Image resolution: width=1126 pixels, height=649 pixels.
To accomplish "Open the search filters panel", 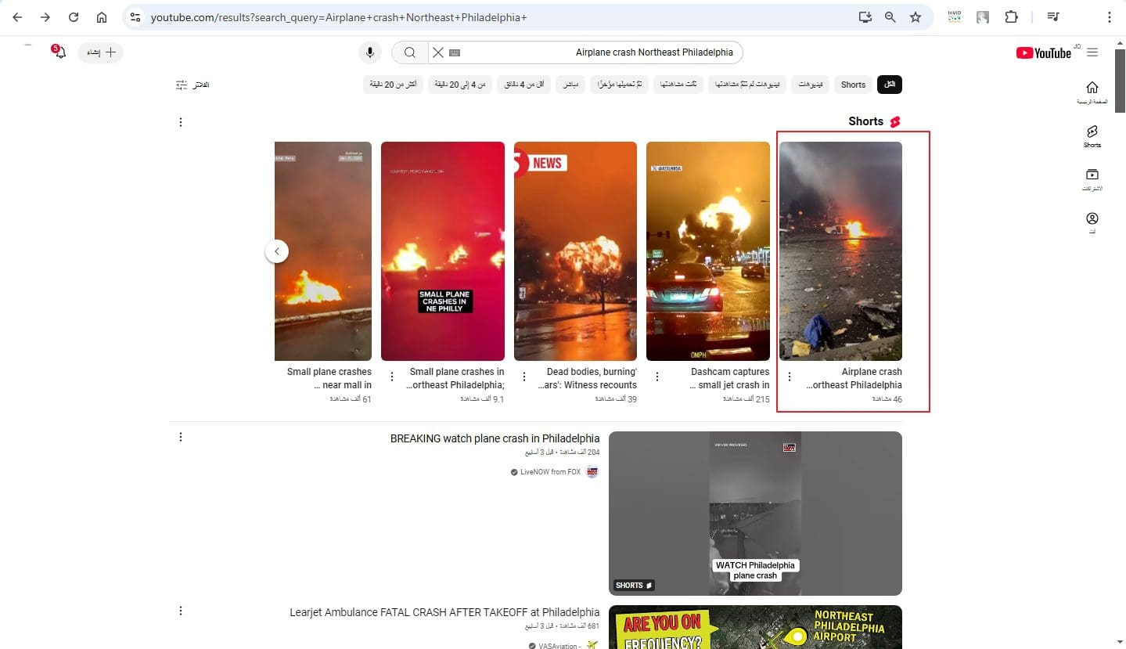I will pos(192,85).
